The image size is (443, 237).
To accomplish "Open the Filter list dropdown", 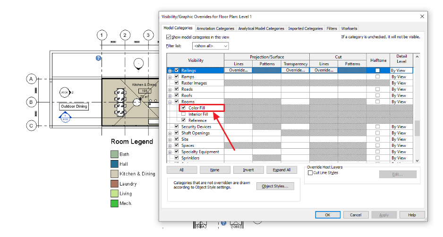I will tap(211, 46).
